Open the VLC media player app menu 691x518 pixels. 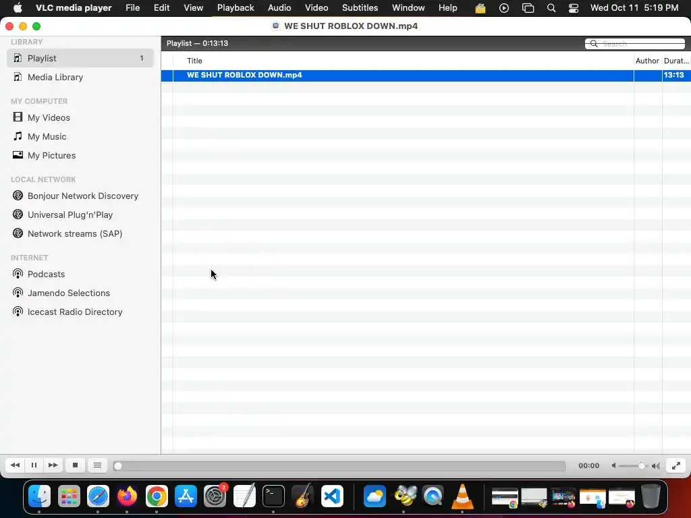pyautogui.click(x=74, y=8)
